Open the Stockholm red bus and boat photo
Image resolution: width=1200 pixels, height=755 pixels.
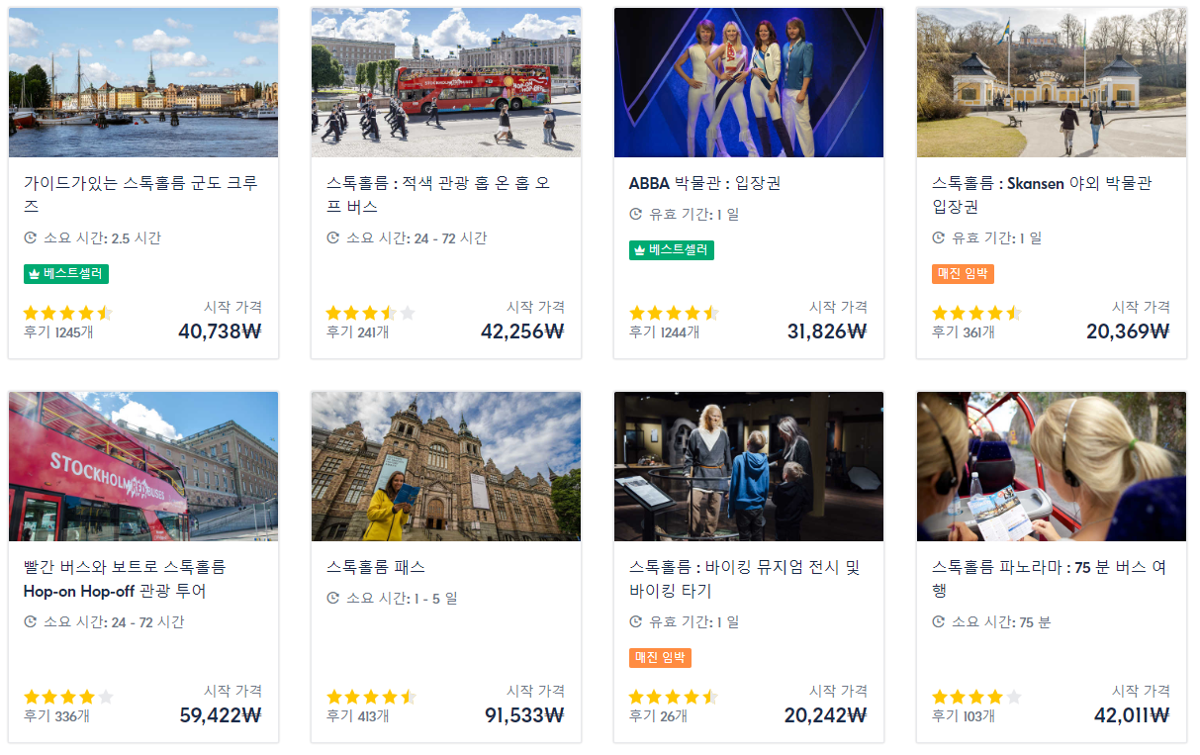coord(143,466)
